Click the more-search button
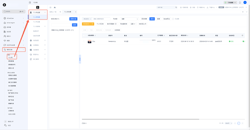This screenshot has height=130, width=250. pyautogui.click(x=144, y=19)
